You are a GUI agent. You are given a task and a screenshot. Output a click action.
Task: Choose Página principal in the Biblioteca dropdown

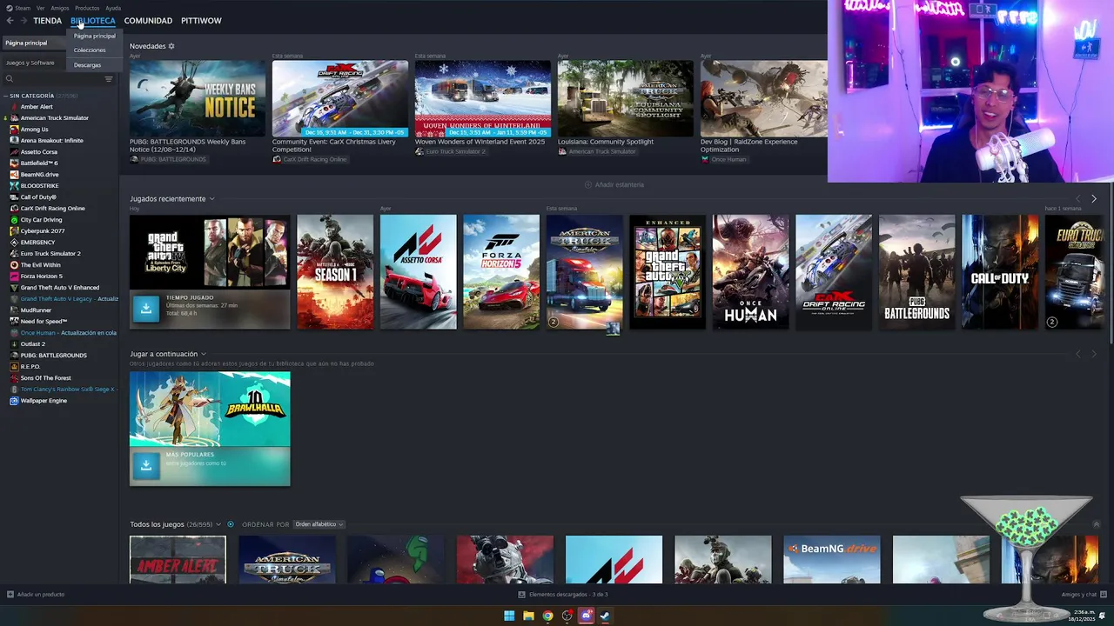tap(95, 36)
